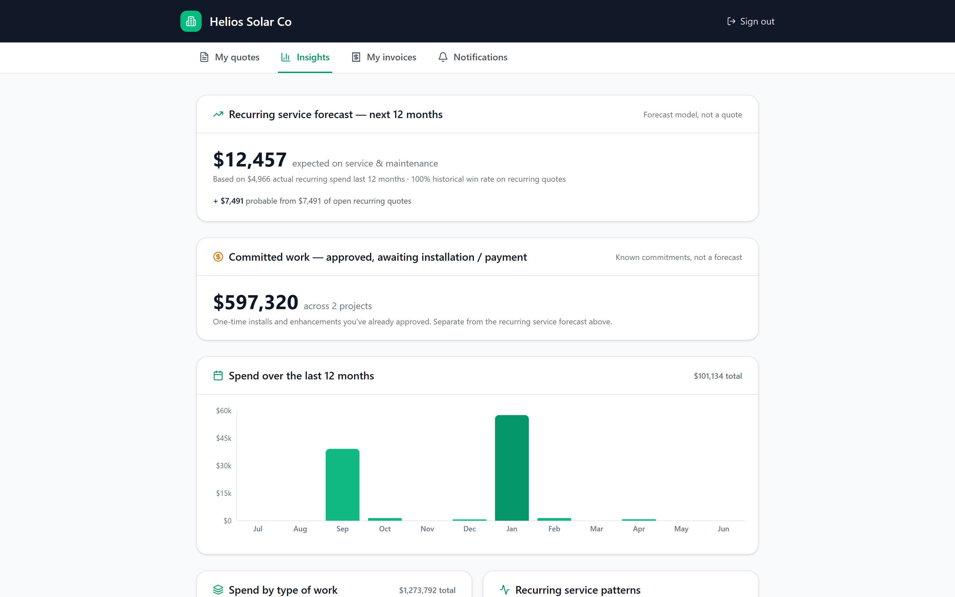Click the $15k axis label

point(224,493)
